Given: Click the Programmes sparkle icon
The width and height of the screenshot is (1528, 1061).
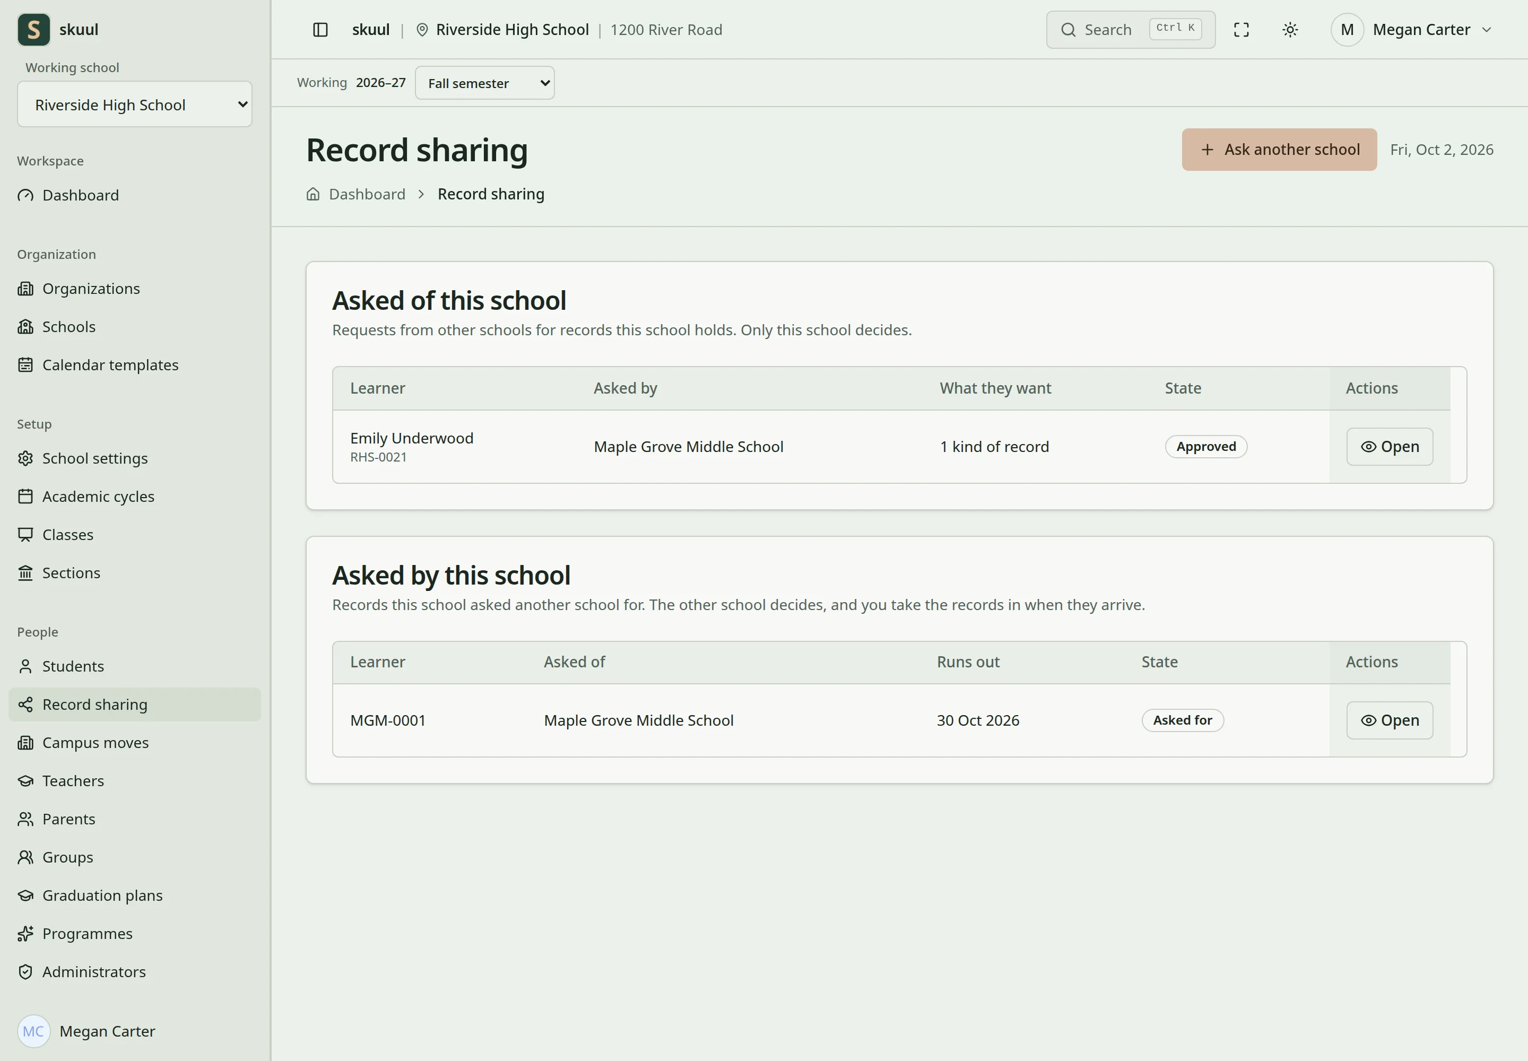Looking at the screenshot, I should pyautogui.click(x=25, y=934).
